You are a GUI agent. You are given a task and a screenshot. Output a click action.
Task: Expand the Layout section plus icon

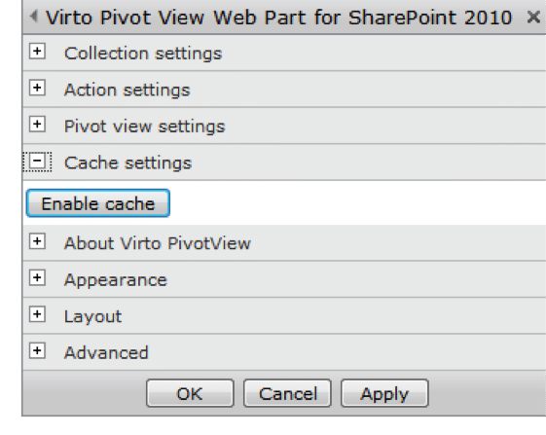coord(37,314)
